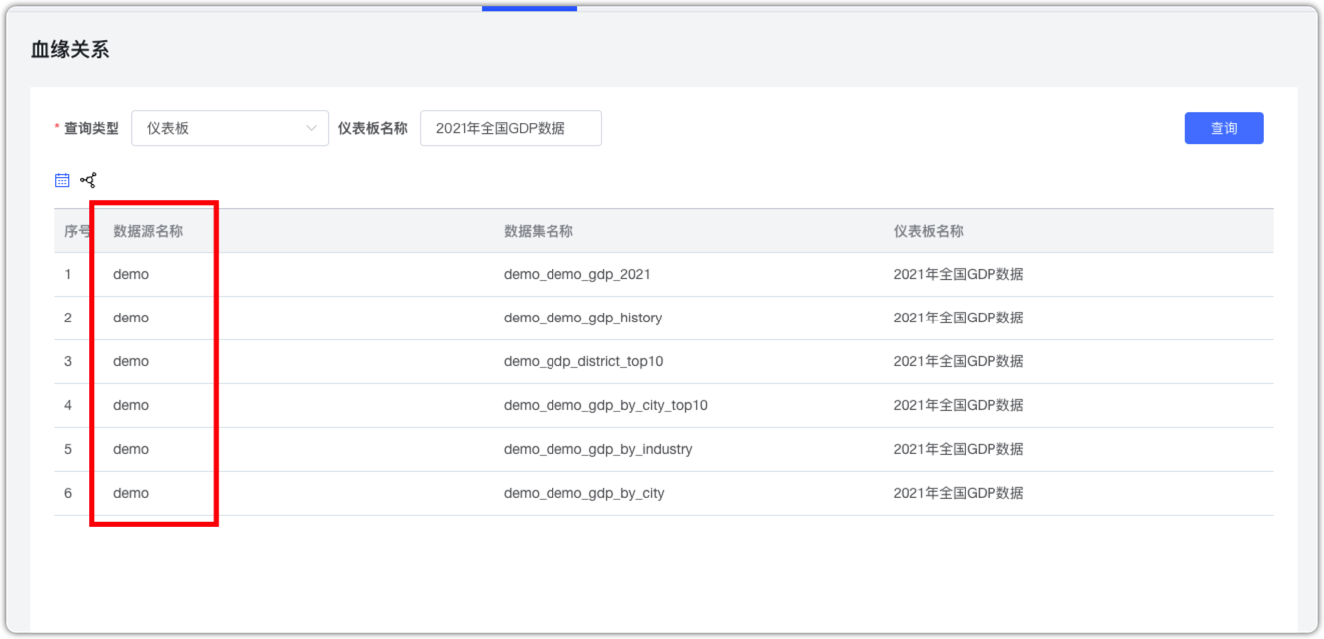The height and width of the screenshot is (639, 1324).
Task: Switch to the table list view
Action: (x=61, y=179)
